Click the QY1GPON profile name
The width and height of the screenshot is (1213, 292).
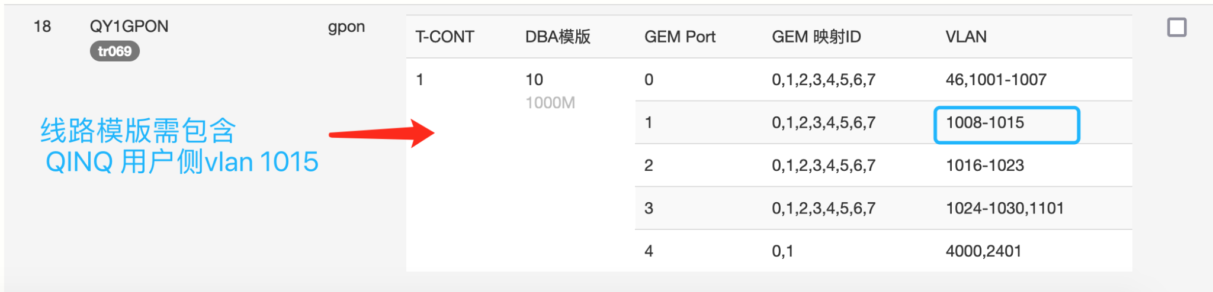[129, 26]
